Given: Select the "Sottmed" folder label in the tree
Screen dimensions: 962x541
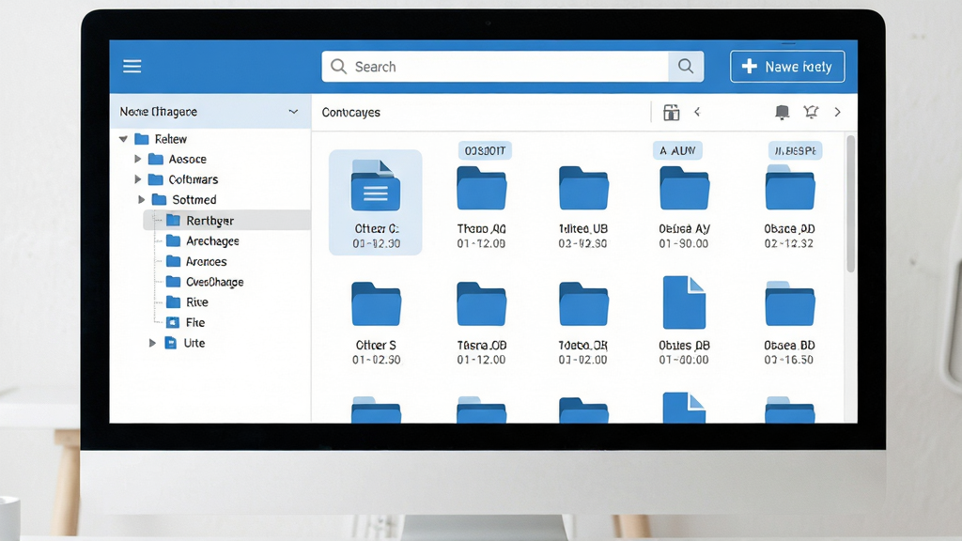Looking at the screenshot, I should [194, 199].
